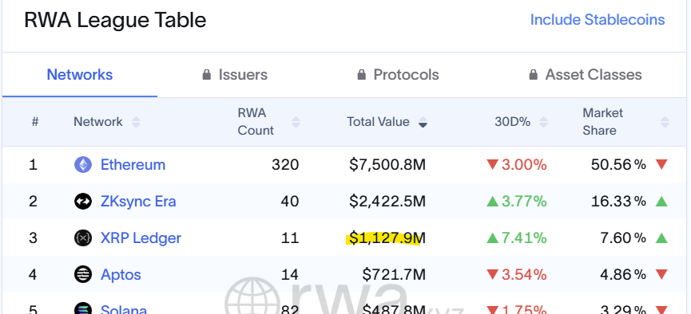
Task: Click the Ethereum network logo icon
Action: coord(83,165)
